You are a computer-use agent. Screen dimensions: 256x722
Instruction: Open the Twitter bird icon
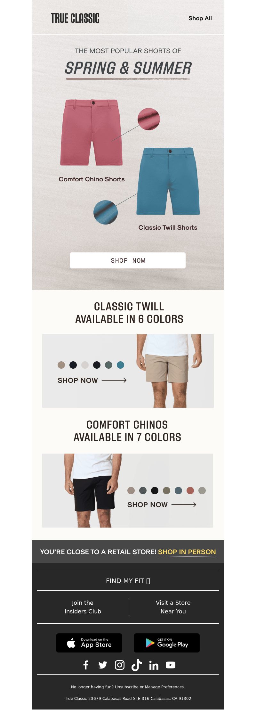click(103, 665)
